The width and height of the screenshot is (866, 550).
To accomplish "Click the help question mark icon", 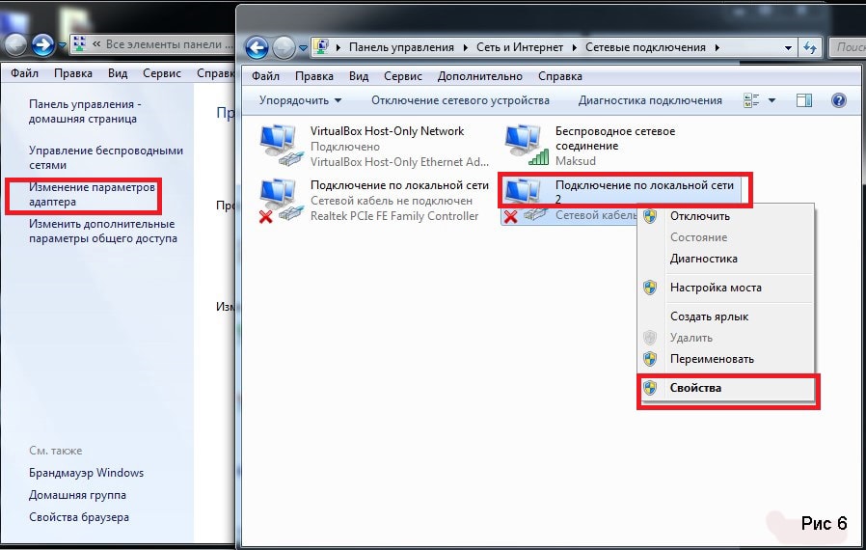I will point(838,100).
